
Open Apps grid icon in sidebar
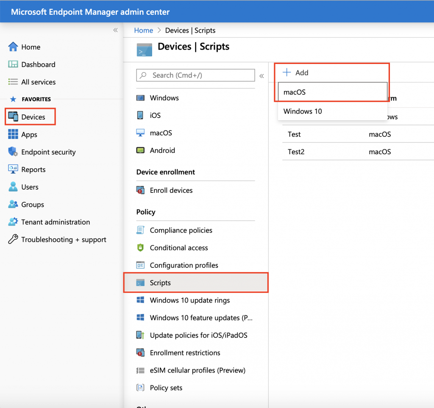point(13,134)
